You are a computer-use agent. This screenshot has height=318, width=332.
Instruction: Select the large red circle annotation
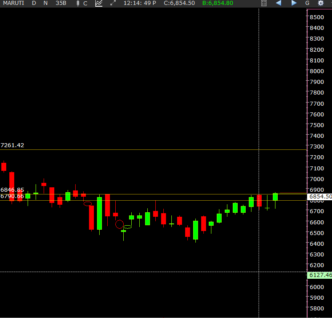(119, 224)
